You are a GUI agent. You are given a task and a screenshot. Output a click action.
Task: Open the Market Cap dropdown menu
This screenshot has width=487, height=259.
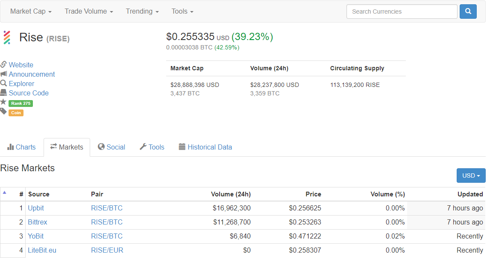31,12
